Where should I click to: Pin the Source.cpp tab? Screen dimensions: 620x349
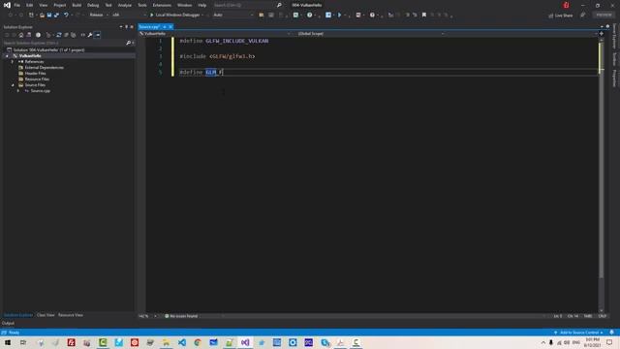pos(165,27)
